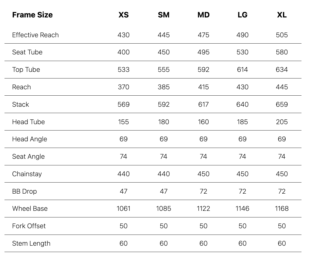Click the Seat Tube row label

pos(27,52)
